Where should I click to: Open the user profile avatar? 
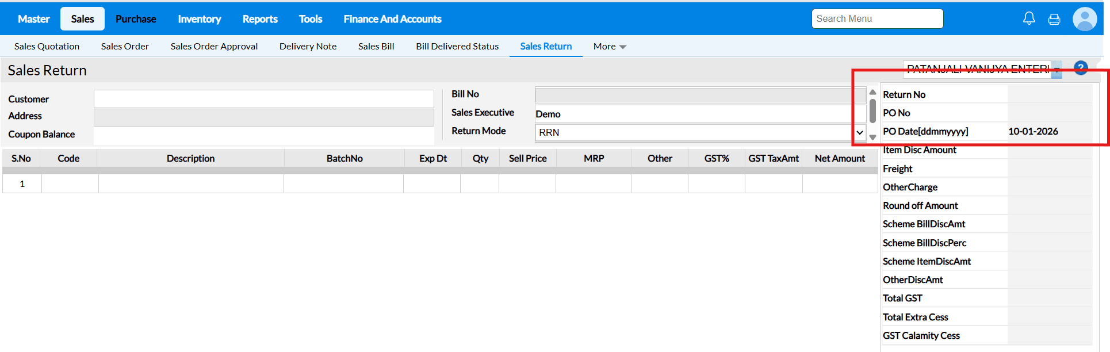click(x=1085, y=19)
